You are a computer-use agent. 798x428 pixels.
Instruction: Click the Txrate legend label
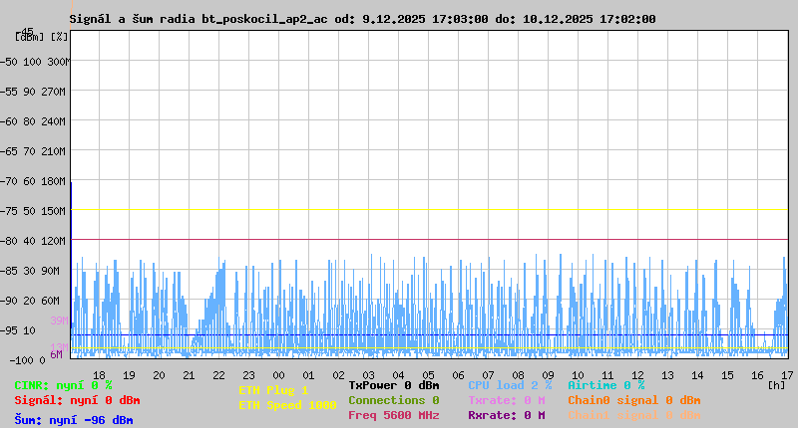(x=506, y=400)
